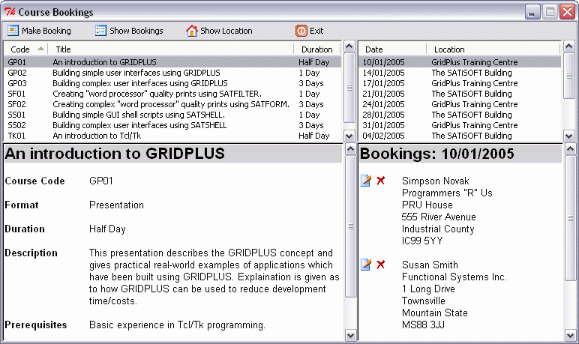The image size is (579, 344).
Task: Click the red Exit power icon
Action: [301, 31]
